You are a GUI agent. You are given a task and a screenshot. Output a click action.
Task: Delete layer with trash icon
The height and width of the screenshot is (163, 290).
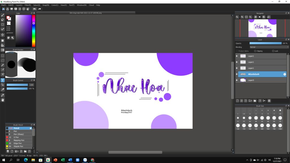coord(269,101)
